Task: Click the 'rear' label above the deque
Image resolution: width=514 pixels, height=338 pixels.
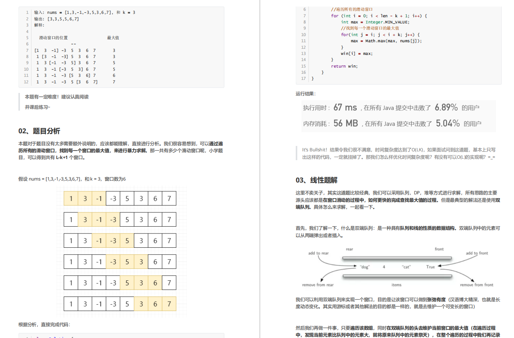Action: coord(349,249)
